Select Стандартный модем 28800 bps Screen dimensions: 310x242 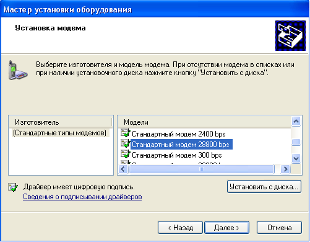[x=181, y=145]
